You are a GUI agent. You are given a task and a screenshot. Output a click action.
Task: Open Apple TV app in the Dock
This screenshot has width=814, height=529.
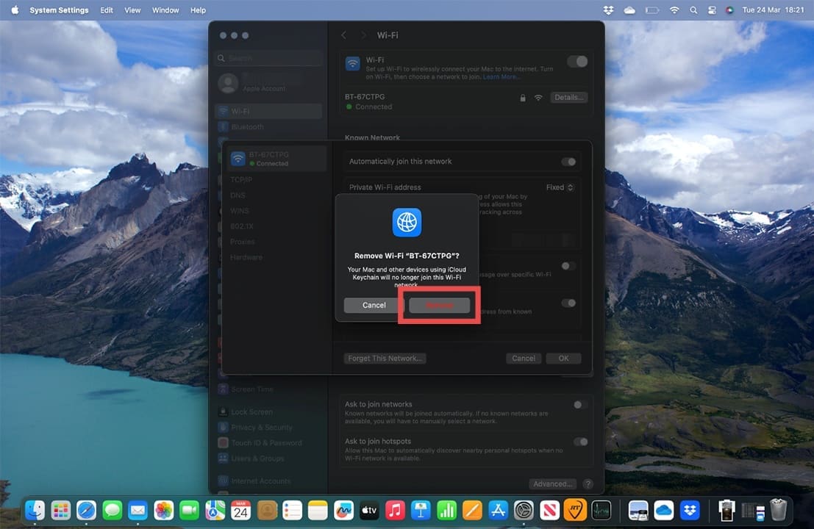click(369, 511)
